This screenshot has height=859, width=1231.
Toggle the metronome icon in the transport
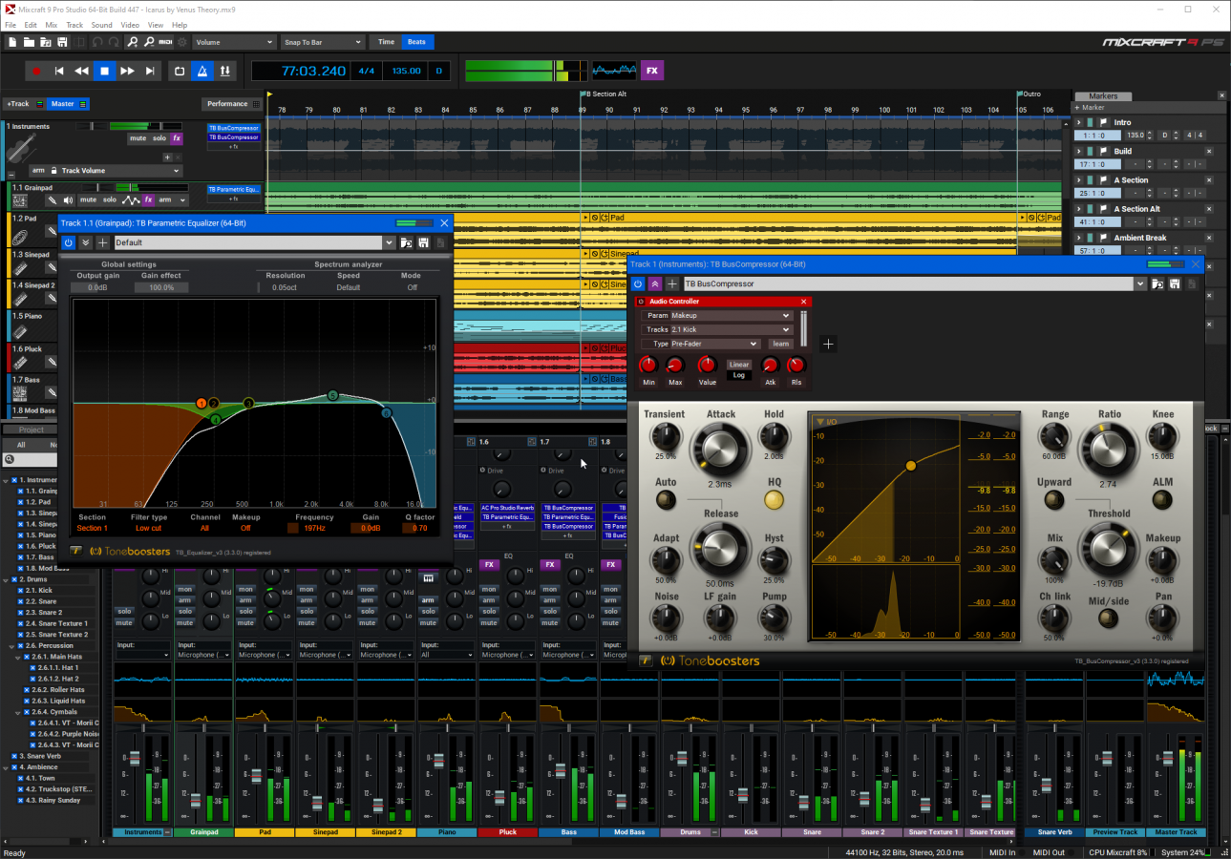coord(202,70)
